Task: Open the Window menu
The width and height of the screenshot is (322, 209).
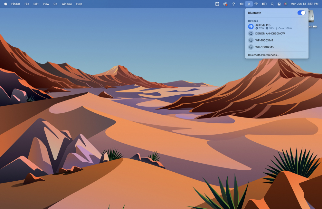Action: click(67, 4)
